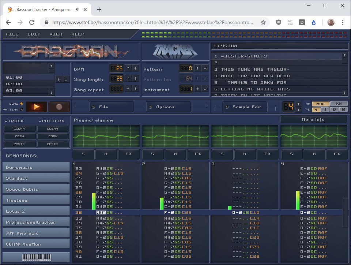Viewport: 351px width, 265px height.
Task: Reload the page in the browser
Action: [x=32, y=22]
